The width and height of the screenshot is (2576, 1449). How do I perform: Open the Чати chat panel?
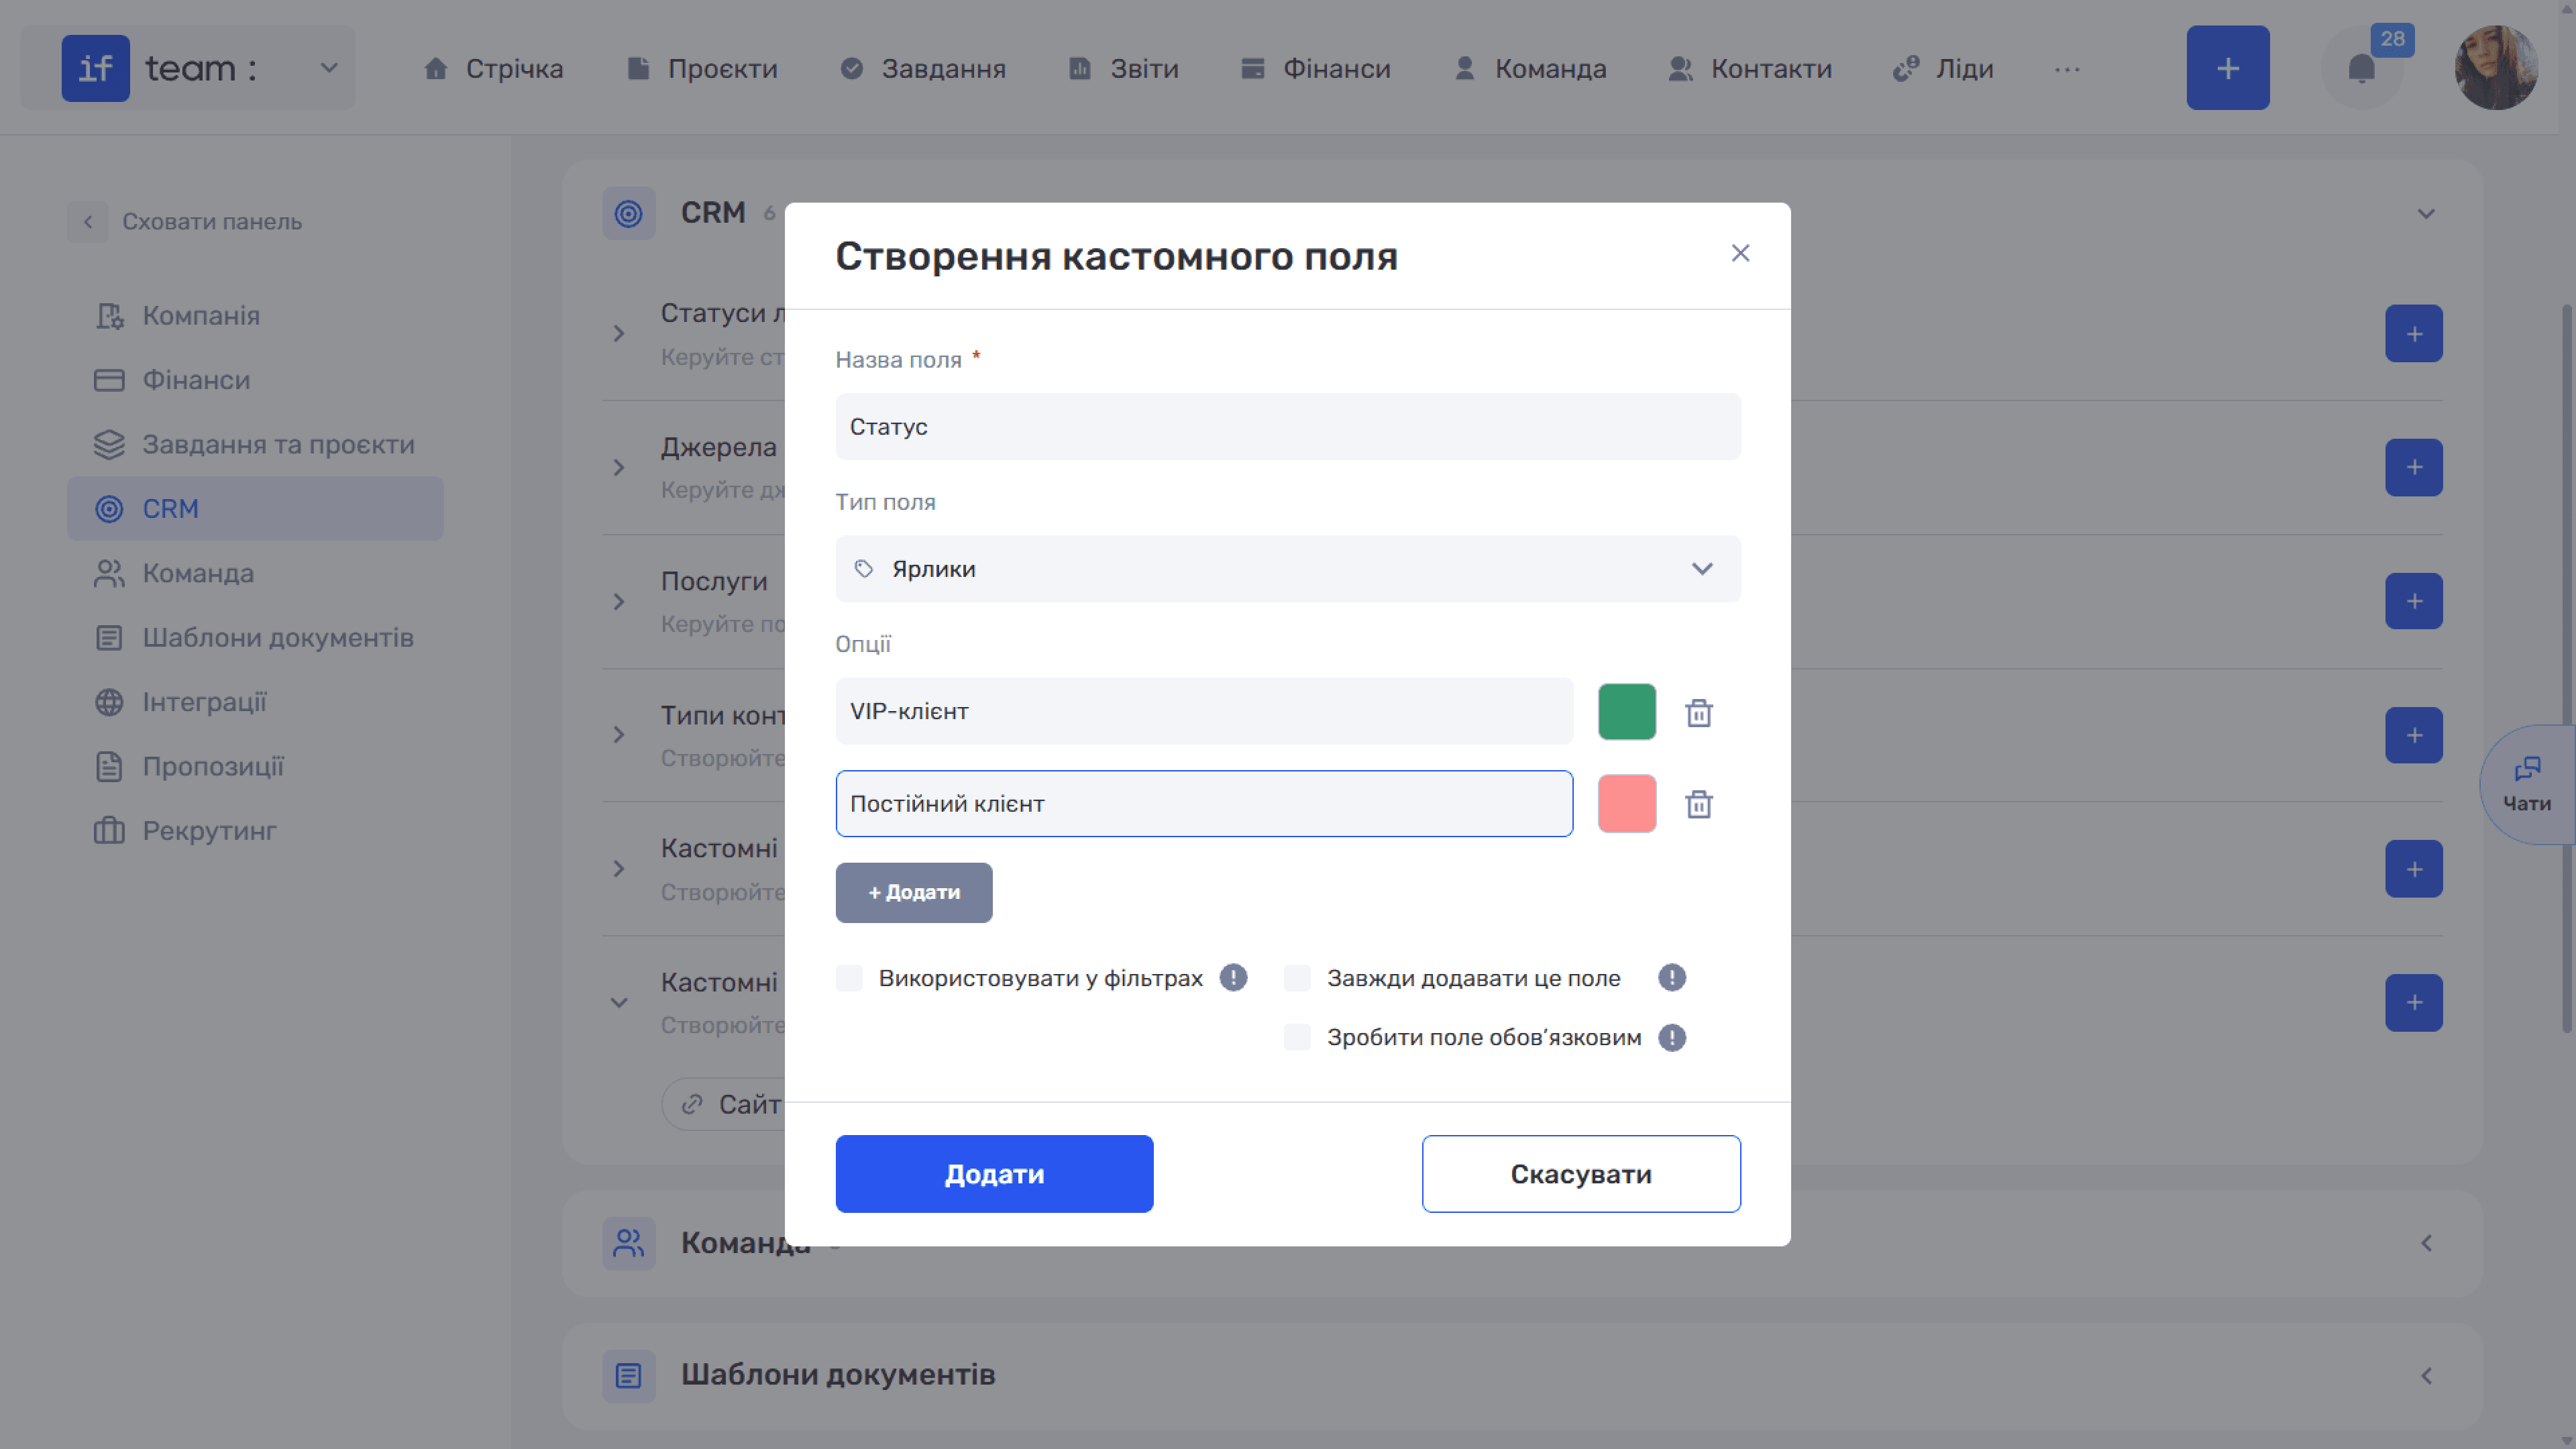2527,785
